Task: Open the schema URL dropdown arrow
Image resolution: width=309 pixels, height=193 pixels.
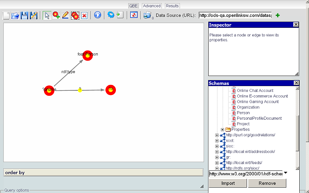Action: pos(285,173)
